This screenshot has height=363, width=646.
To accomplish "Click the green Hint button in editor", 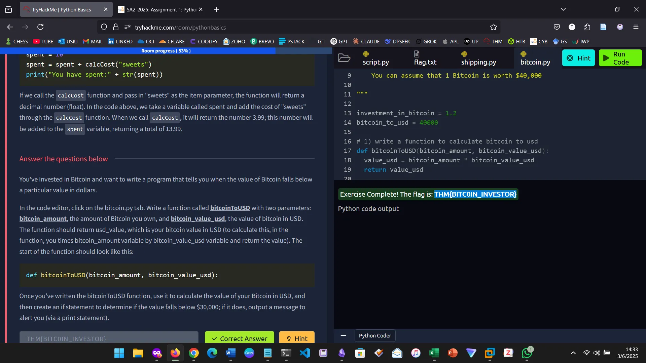I will [x=578, y=58].
